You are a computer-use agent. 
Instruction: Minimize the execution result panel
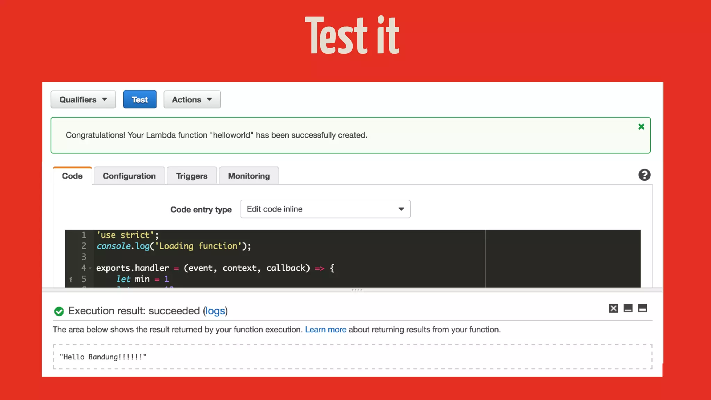tap(628, 308)
